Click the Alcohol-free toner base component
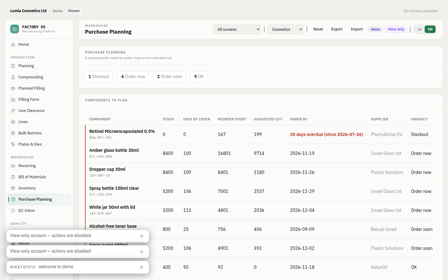 pyautogui.click(x=113, y=226)
